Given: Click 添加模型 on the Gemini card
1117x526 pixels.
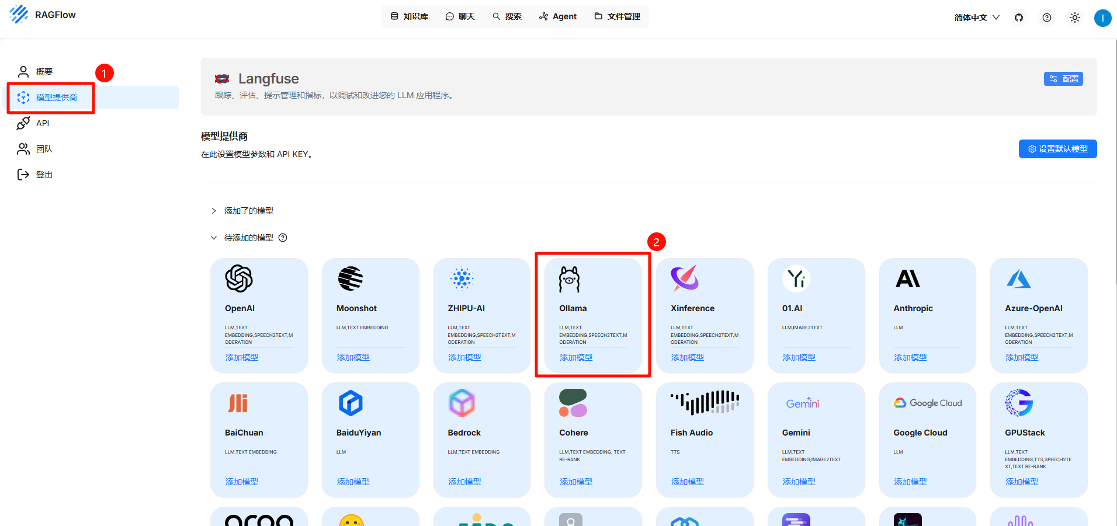Looking at the screenshot, I should [x=799, y=482].
